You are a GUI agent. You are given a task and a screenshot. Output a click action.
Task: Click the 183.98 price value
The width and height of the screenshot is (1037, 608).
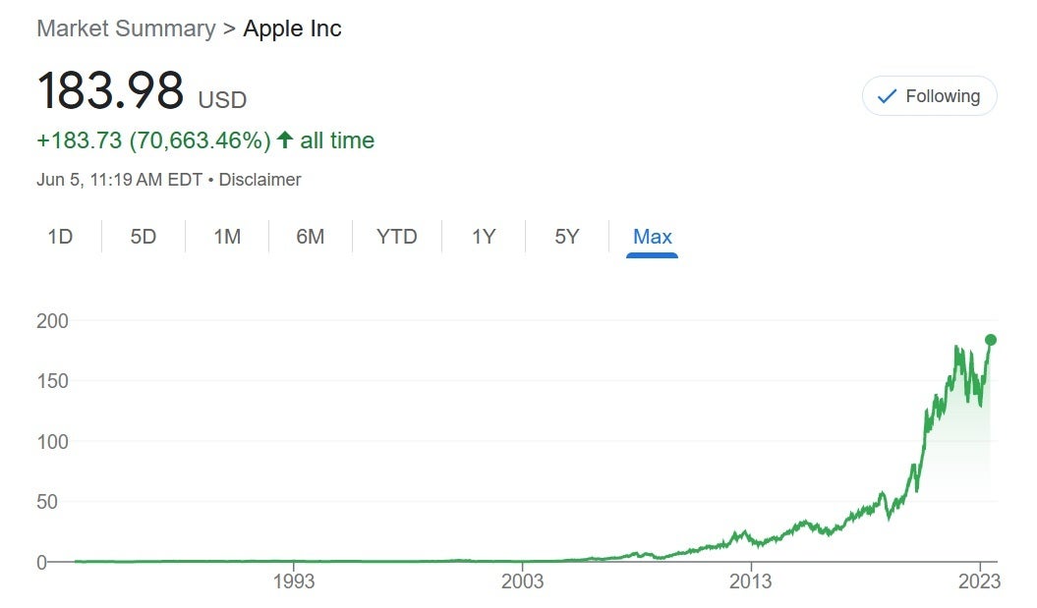click(110, 91)
